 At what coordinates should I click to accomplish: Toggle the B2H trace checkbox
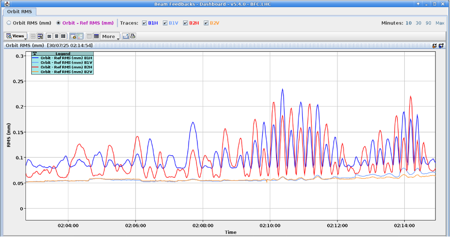186,23
